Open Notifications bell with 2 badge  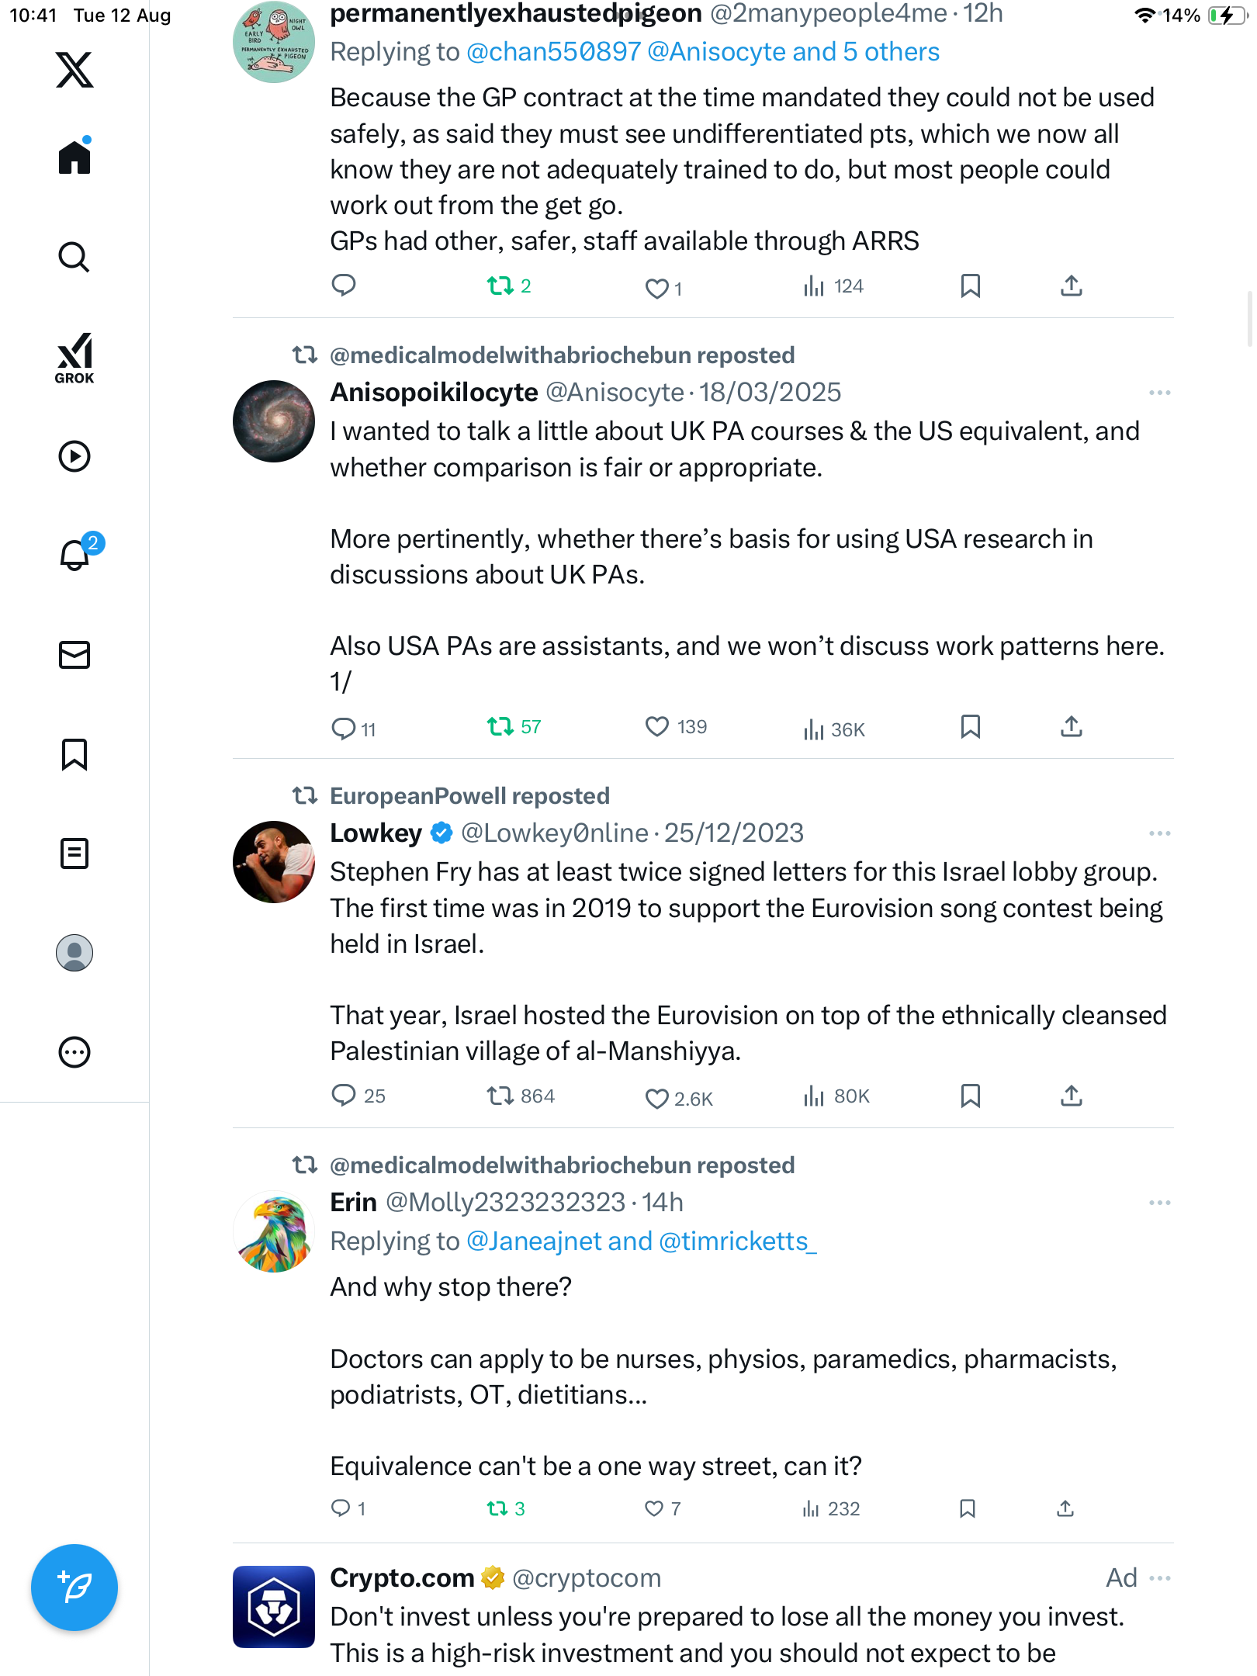click(x=75, y=555)
